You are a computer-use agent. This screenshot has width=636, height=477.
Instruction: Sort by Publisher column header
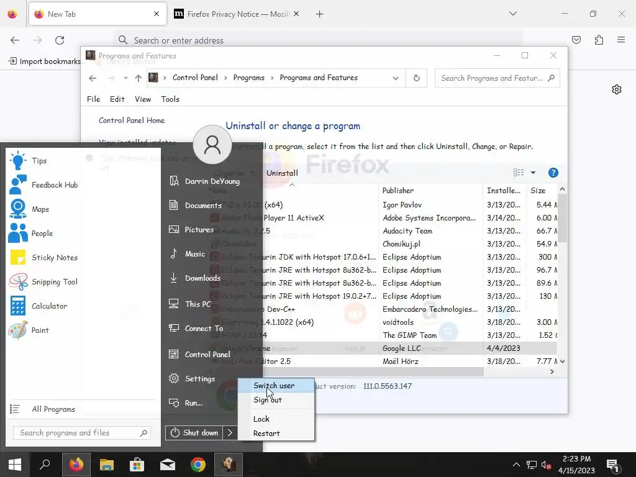(430, 190)
